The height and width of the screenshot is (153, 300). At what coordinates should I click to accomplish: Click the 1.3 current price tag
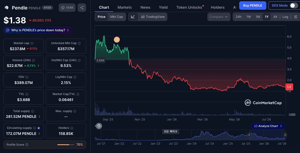(x=289, y=87)
